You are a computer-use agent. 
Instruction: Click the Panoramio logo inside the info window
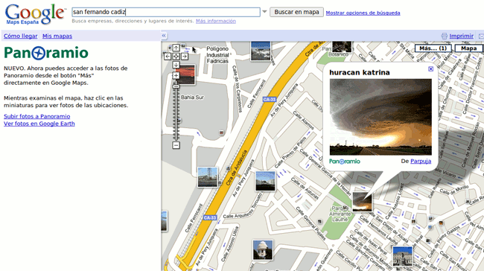(x=345, y=162)
